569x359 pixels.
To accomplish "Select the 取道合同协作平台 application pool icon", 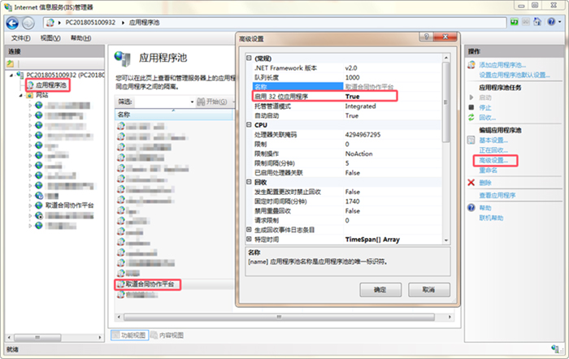I will pyautogui.click(x=121, y=284).
